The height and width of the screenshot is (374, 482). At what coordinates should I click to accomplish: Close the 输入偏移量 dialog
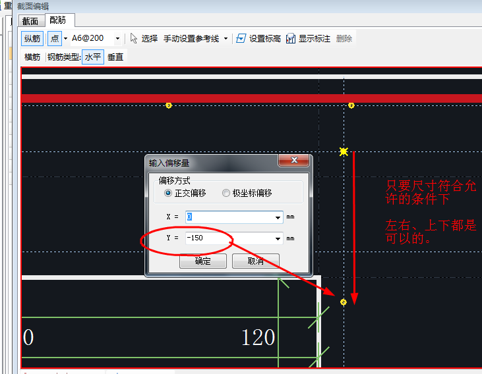[x=294, y=160]
